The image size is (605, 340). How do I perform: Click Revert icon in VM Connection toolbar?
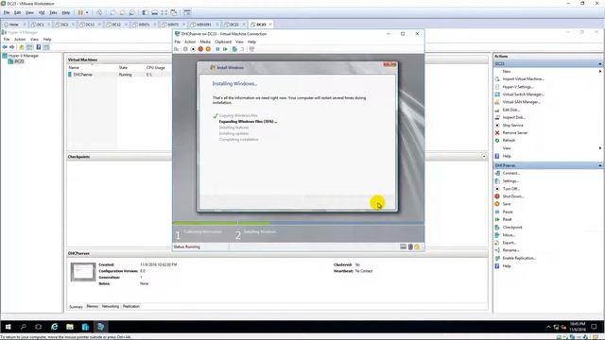click(x=242, y=49)
